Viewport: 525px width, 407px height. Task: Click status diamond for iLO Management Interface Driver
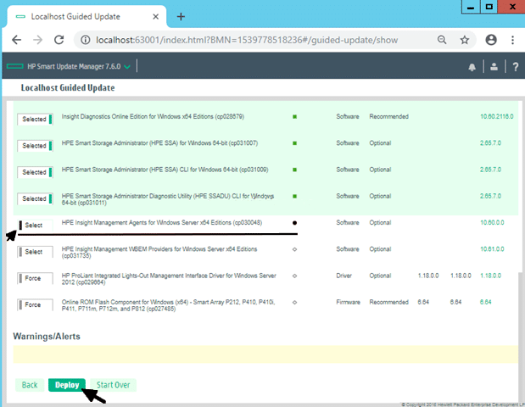pos(294,276)
